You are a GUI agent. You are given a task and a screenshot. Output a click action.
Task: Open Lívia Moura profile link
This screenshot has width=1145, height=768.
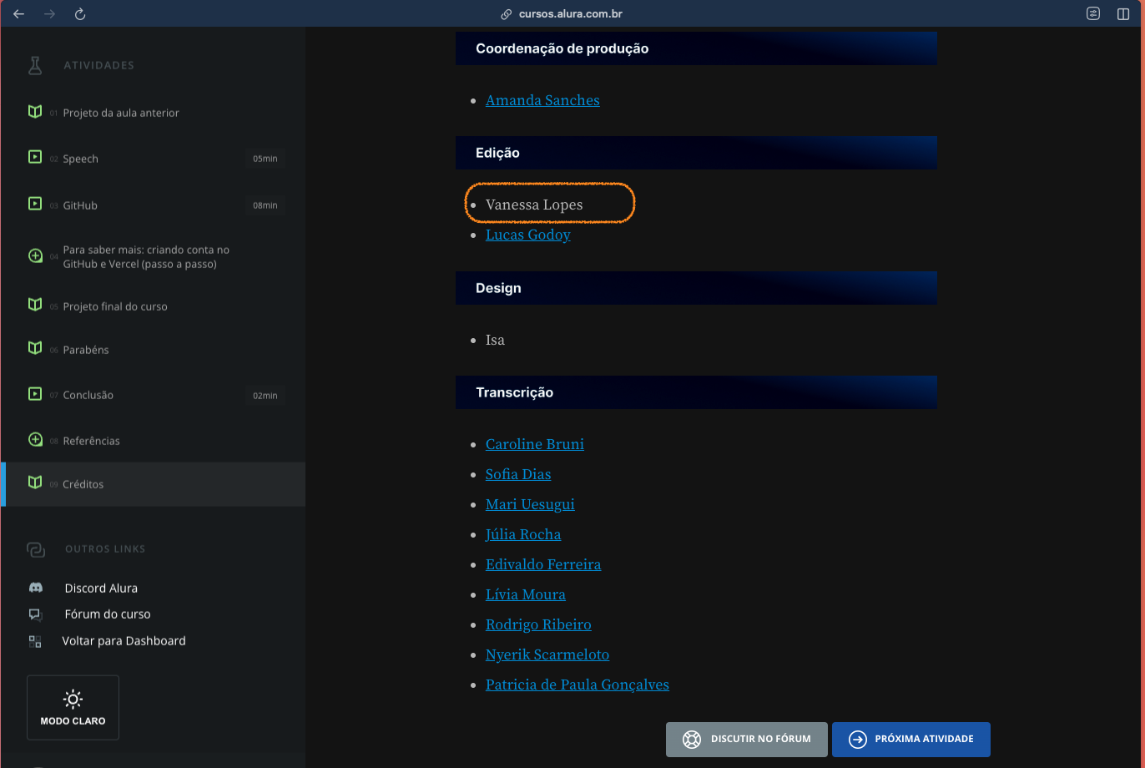[x=526, y=594]
